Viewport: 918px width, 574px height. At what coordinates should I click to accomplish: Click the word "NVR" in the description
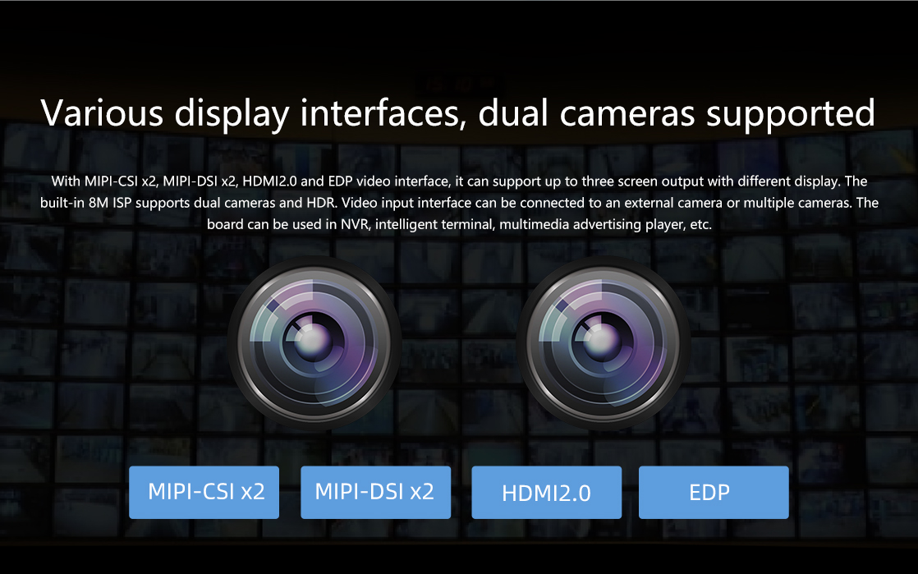pos(354,224)
